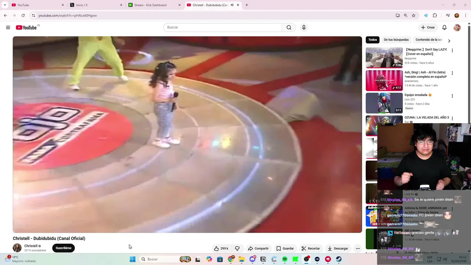Open Discord from the taskbar
Screen dimensions: 471x265
click(252, 259)
